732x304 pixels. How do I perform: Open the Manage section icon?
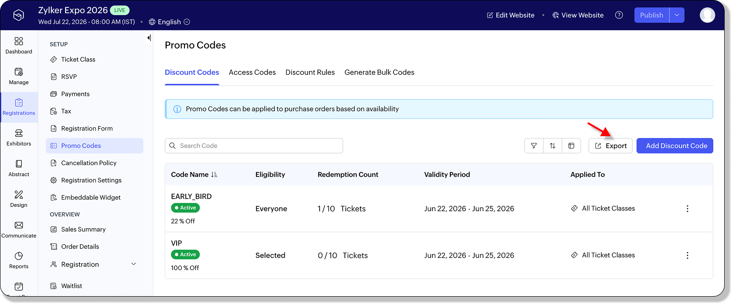(x=19, y=72)
